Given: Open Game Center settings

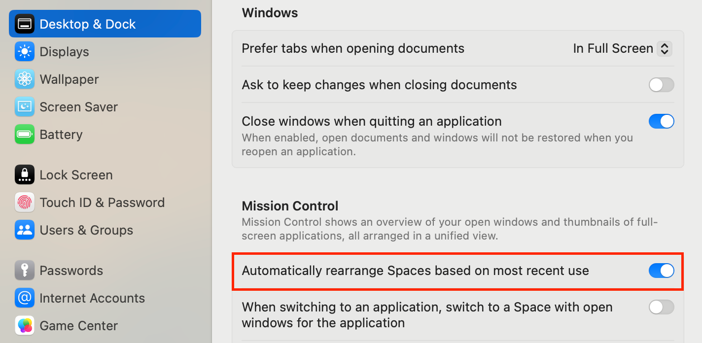Looking at the screenshot, I should click(x=105, y=325).
